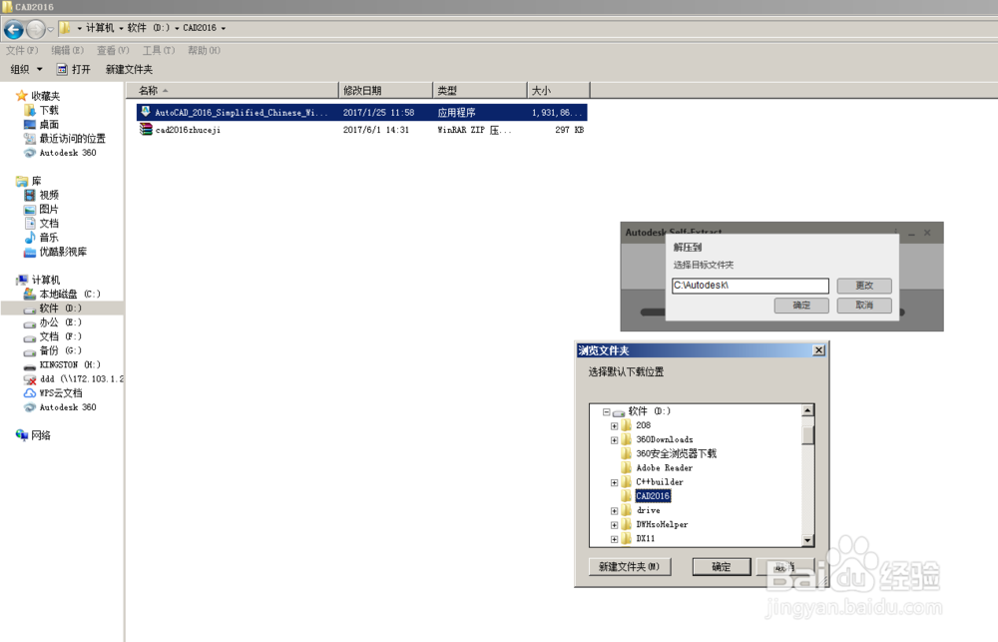Open the 文件(F) menu
Viewport: 998px width, 642px height.
point(22,50)
